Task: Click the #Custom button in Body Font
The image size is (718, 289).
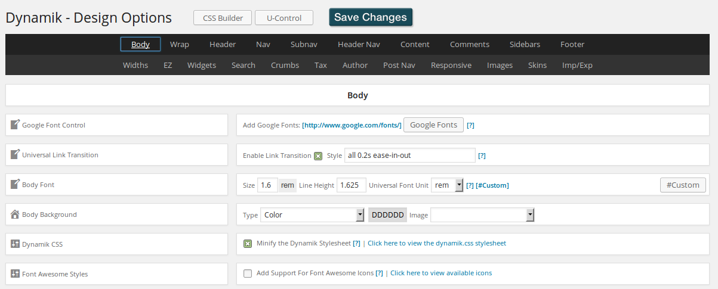Action: pos(683,185)
